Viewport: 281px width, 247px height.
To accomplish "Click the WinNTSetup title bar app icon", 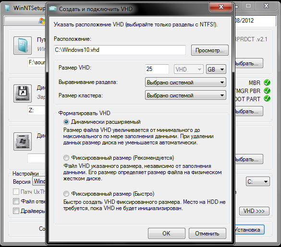I will (x=7, y=8).
